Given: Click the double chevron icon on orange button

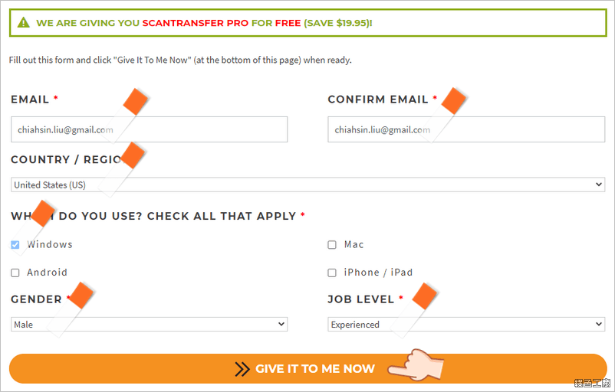Looking at the screenshot, I should [242, 369].
